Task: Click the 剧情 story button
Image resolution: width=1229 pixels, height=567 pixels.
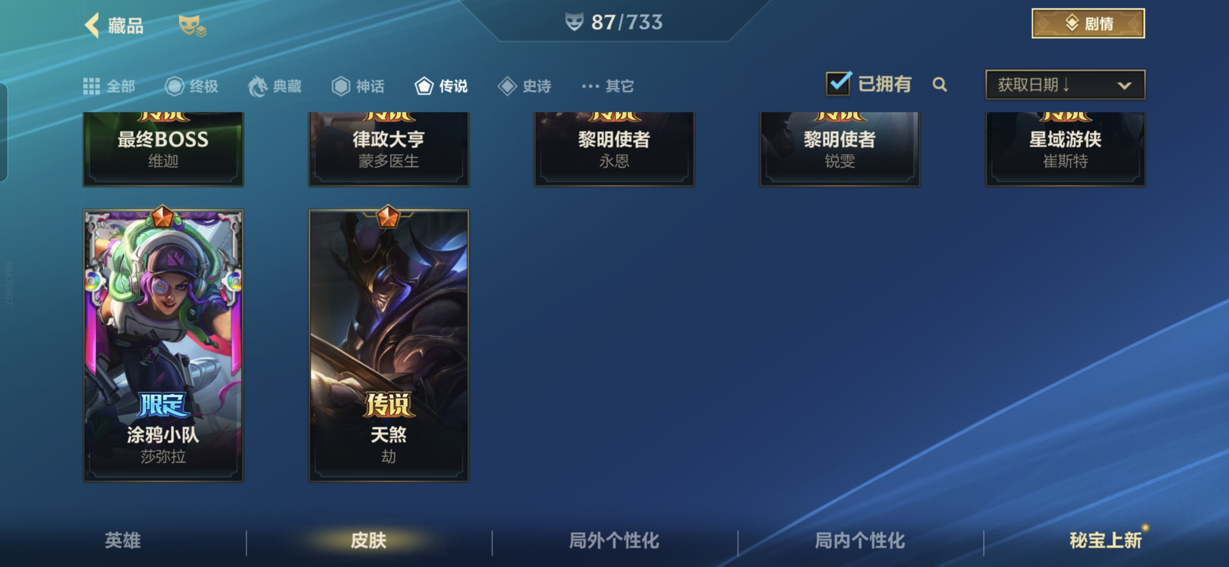Action: (1088, 23)
